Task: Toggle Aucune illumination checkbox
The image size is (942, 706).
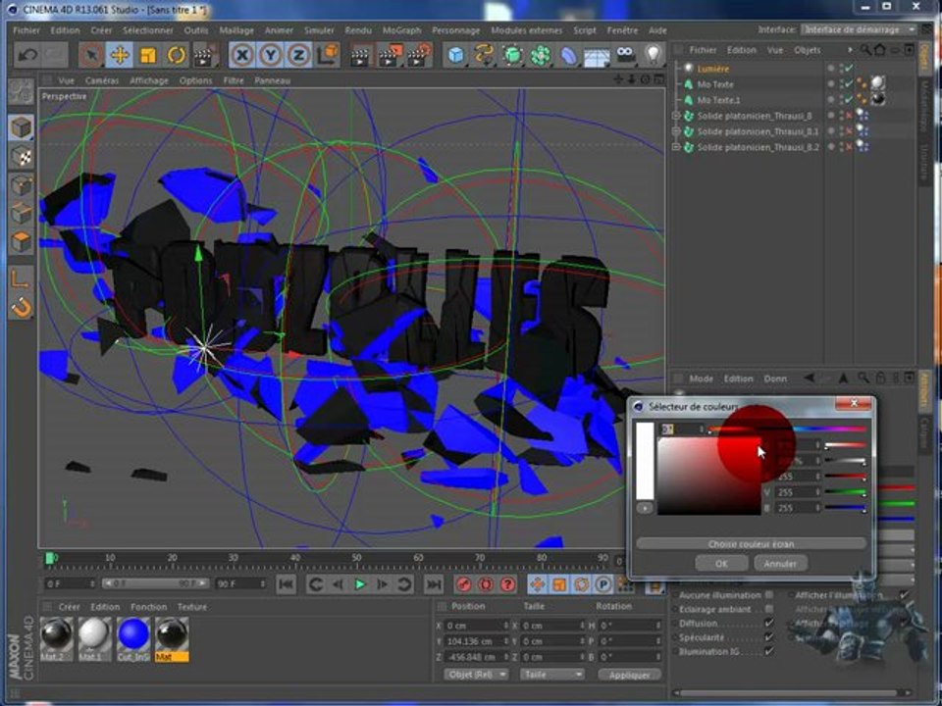Action: [769, 595]
